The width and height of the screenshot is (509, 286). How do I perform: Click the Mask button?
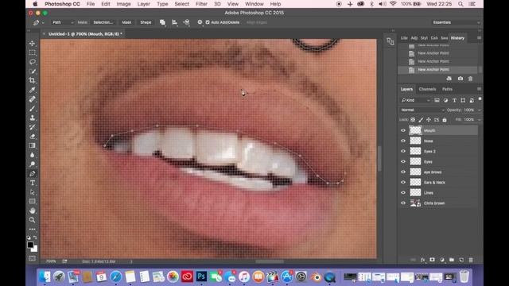tap(126, 22)
